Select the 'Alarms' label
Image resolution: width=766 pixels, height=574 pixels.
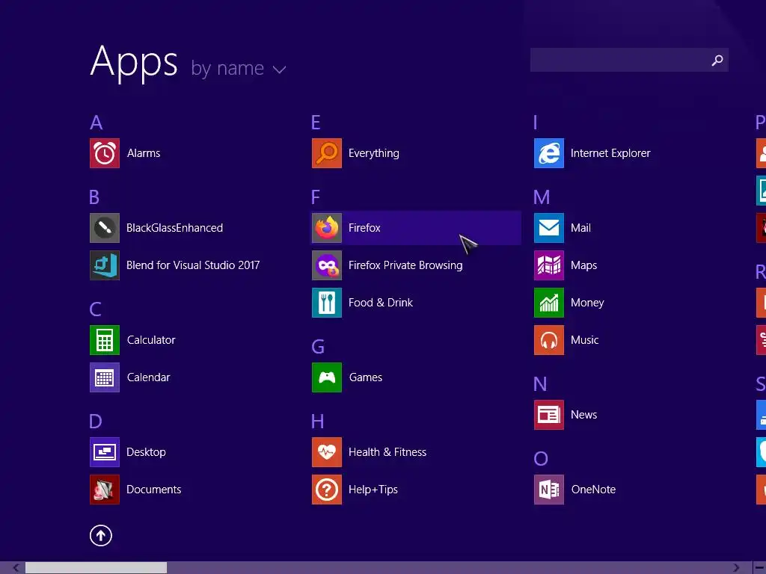[x=144, y=153]
